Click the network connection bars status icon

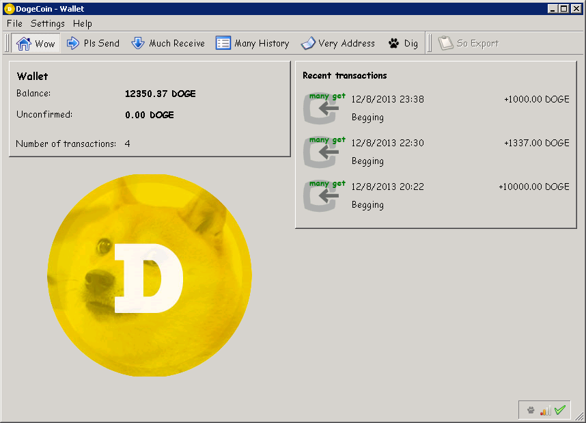tap(545, 410)
